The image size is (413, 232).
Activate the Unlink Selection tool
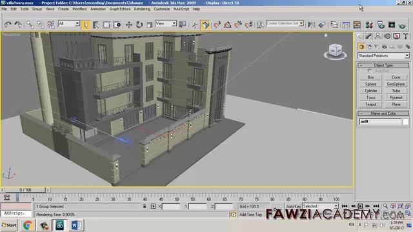[x=40, y=24]
